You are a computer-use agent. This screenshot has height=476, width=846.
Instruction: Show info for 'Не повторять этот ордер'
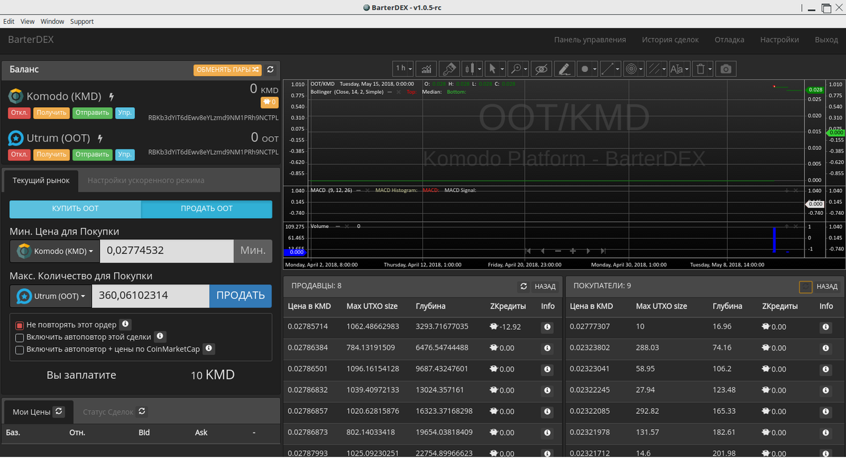pos(126,325)
